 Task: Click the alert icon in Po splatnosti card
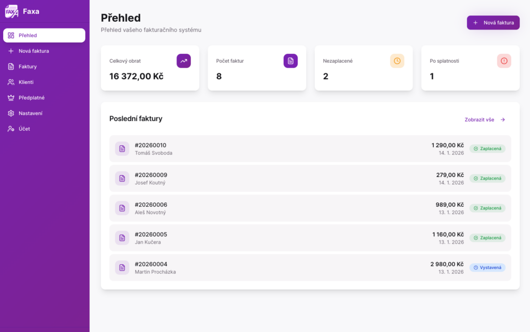504,61
